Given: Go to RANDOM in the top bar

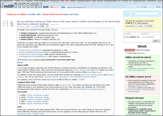Looking at the screenshot, I should pyautogui.click(x=29, y=1).
